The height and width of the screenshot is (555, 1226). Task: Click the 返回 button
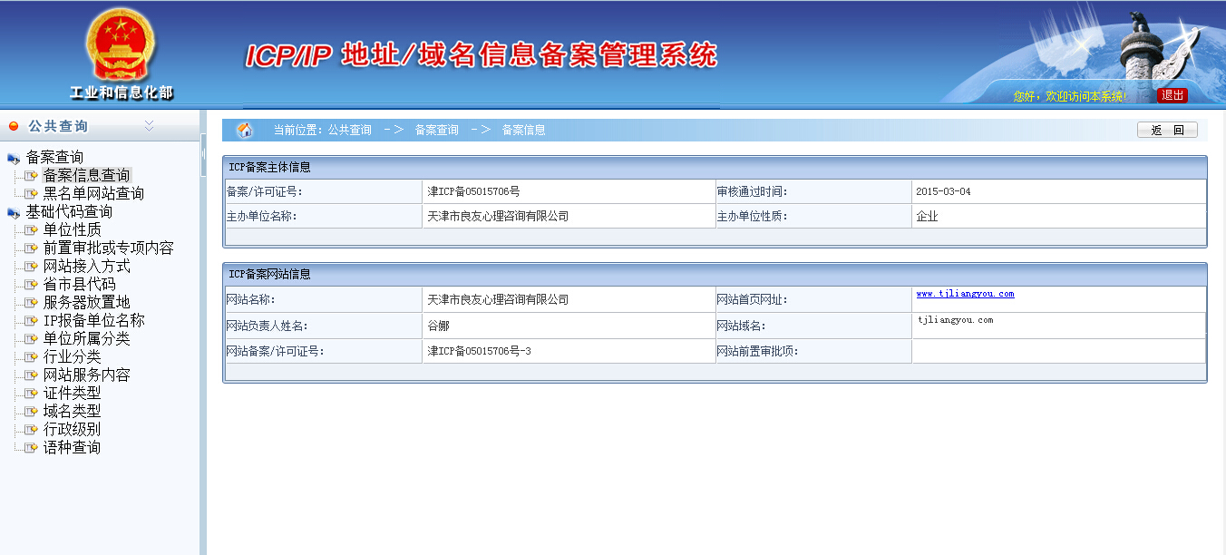click(1167, 130)
